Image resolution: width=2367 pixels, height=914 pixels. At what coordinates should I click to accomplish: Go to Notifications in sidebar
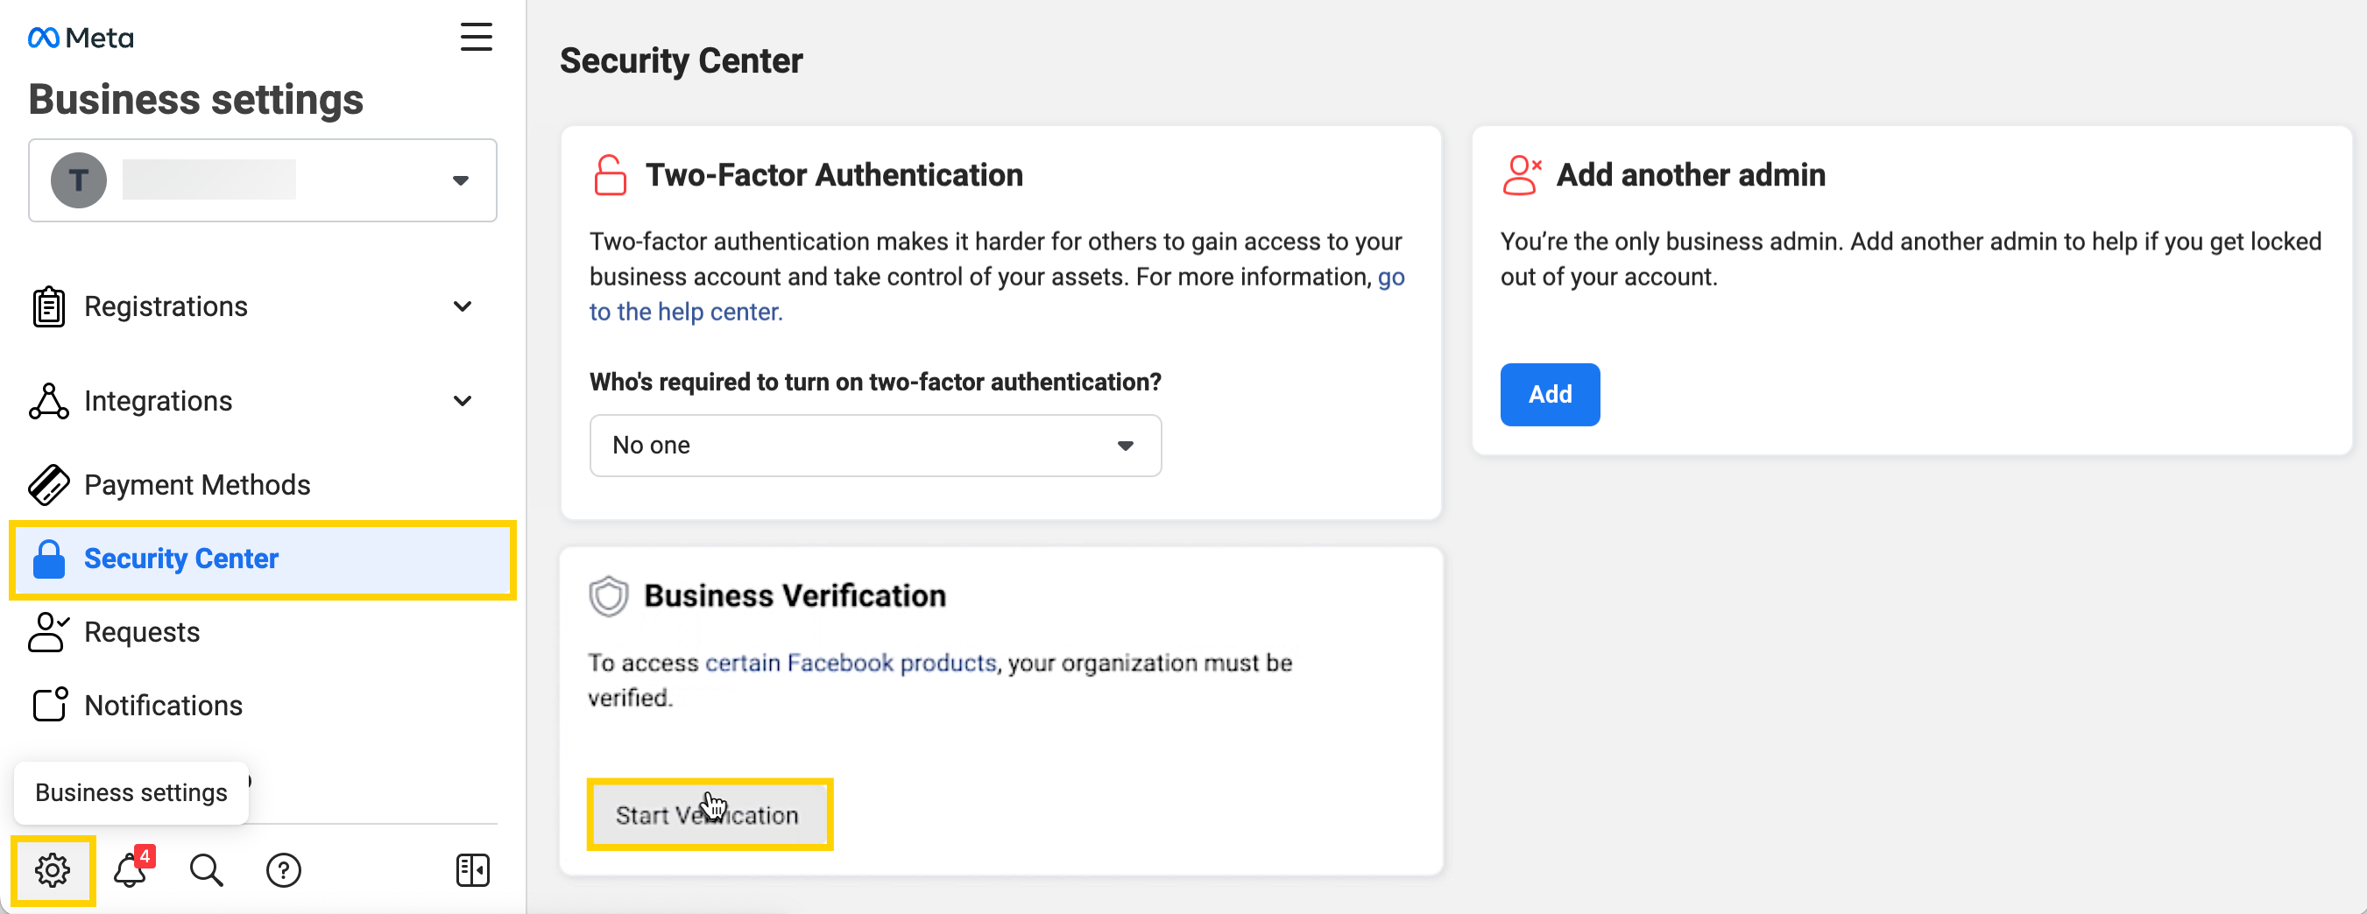163,706
